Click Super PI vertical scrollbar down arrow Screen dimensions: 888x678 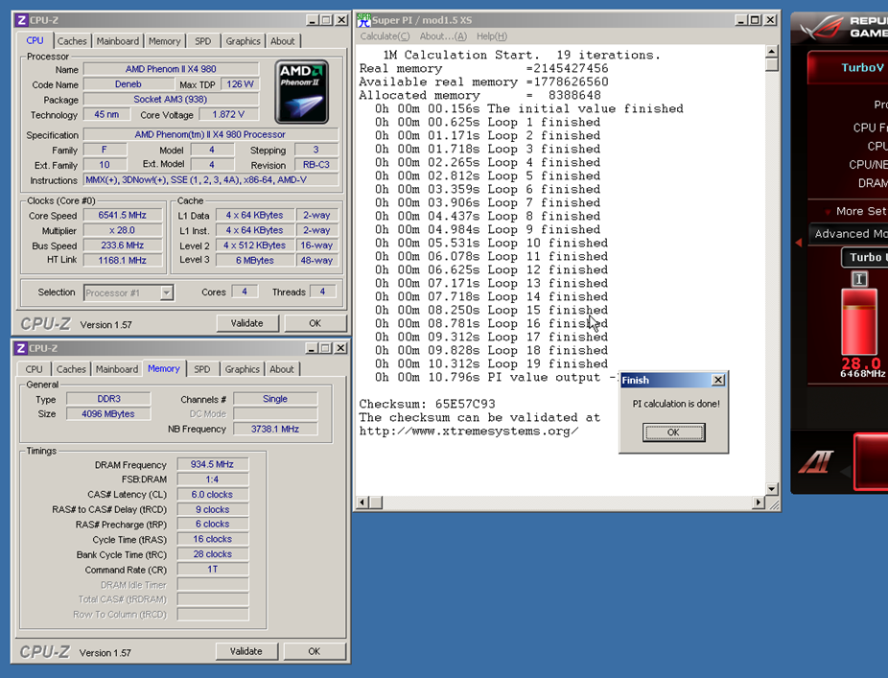(771, 489)
